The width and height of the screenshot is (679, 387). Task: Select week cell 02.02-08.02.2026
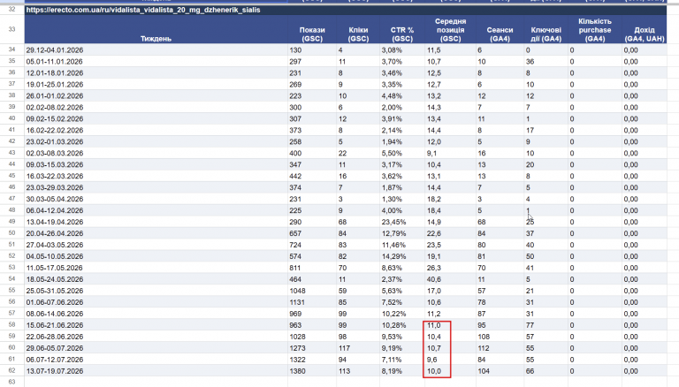coord(156,108)
